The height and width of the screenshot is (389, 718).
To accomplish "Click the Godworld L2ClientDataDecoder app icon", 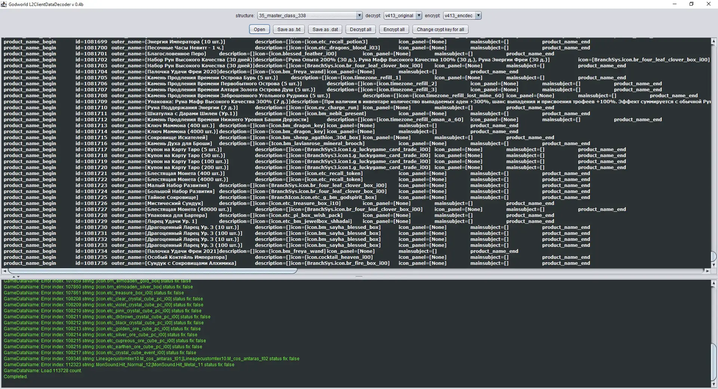I will tap(4, 4).
